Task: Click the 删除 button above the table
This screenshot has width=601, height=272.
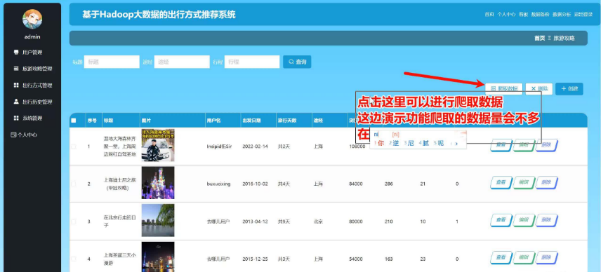Action: click(x=539, y=89)
